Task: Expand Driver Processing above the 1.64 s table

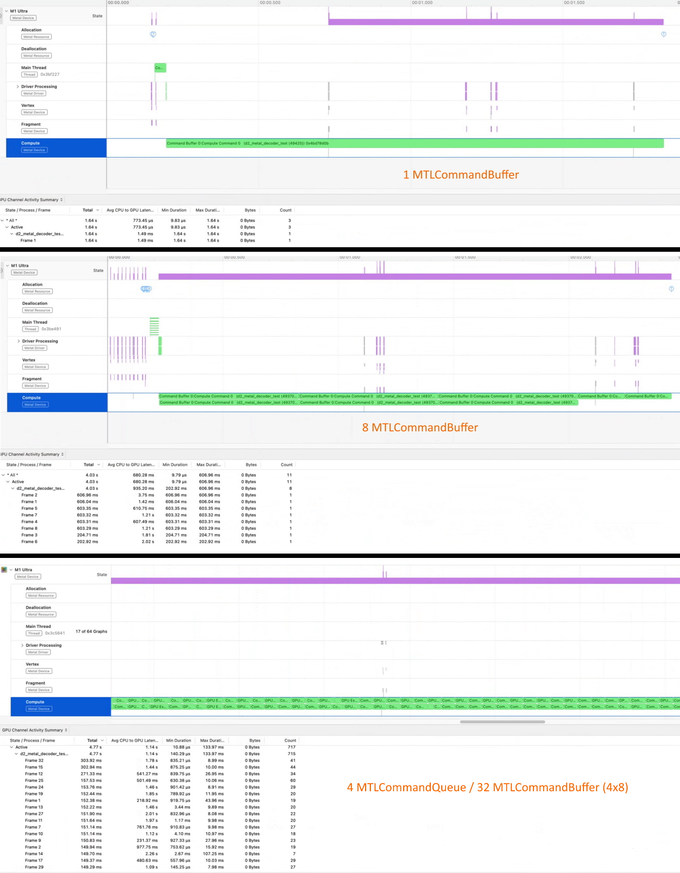Action: coord(17,87)
